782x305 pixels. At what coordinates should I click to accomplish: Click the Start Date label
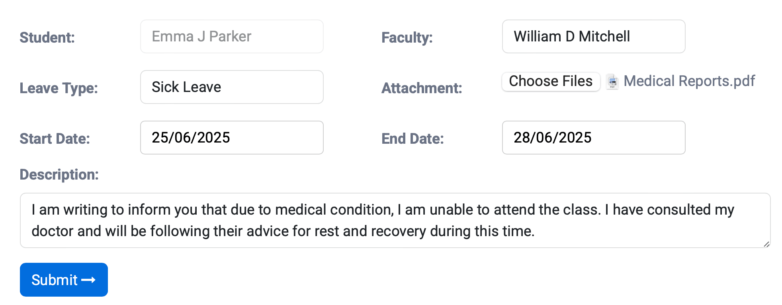point(55,139)
